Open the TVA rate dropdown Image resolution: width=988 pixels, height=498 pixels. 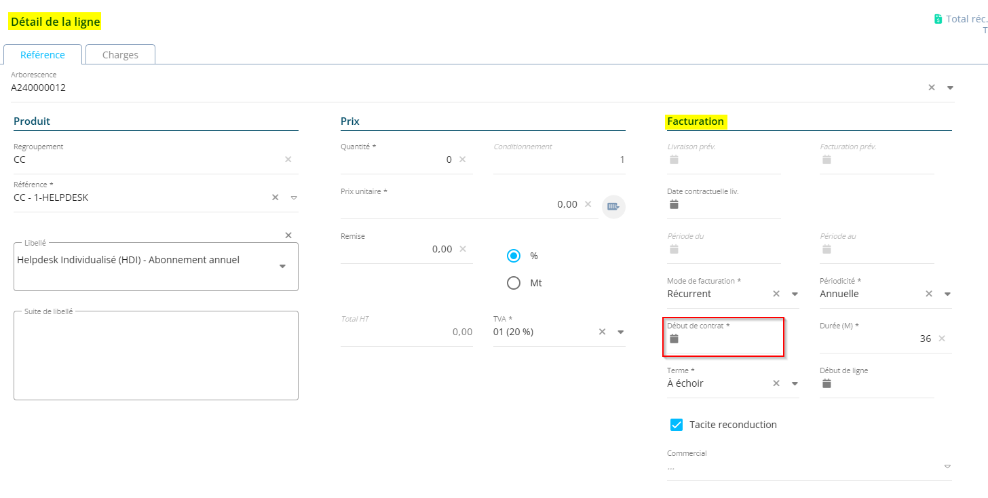[620, 332]
